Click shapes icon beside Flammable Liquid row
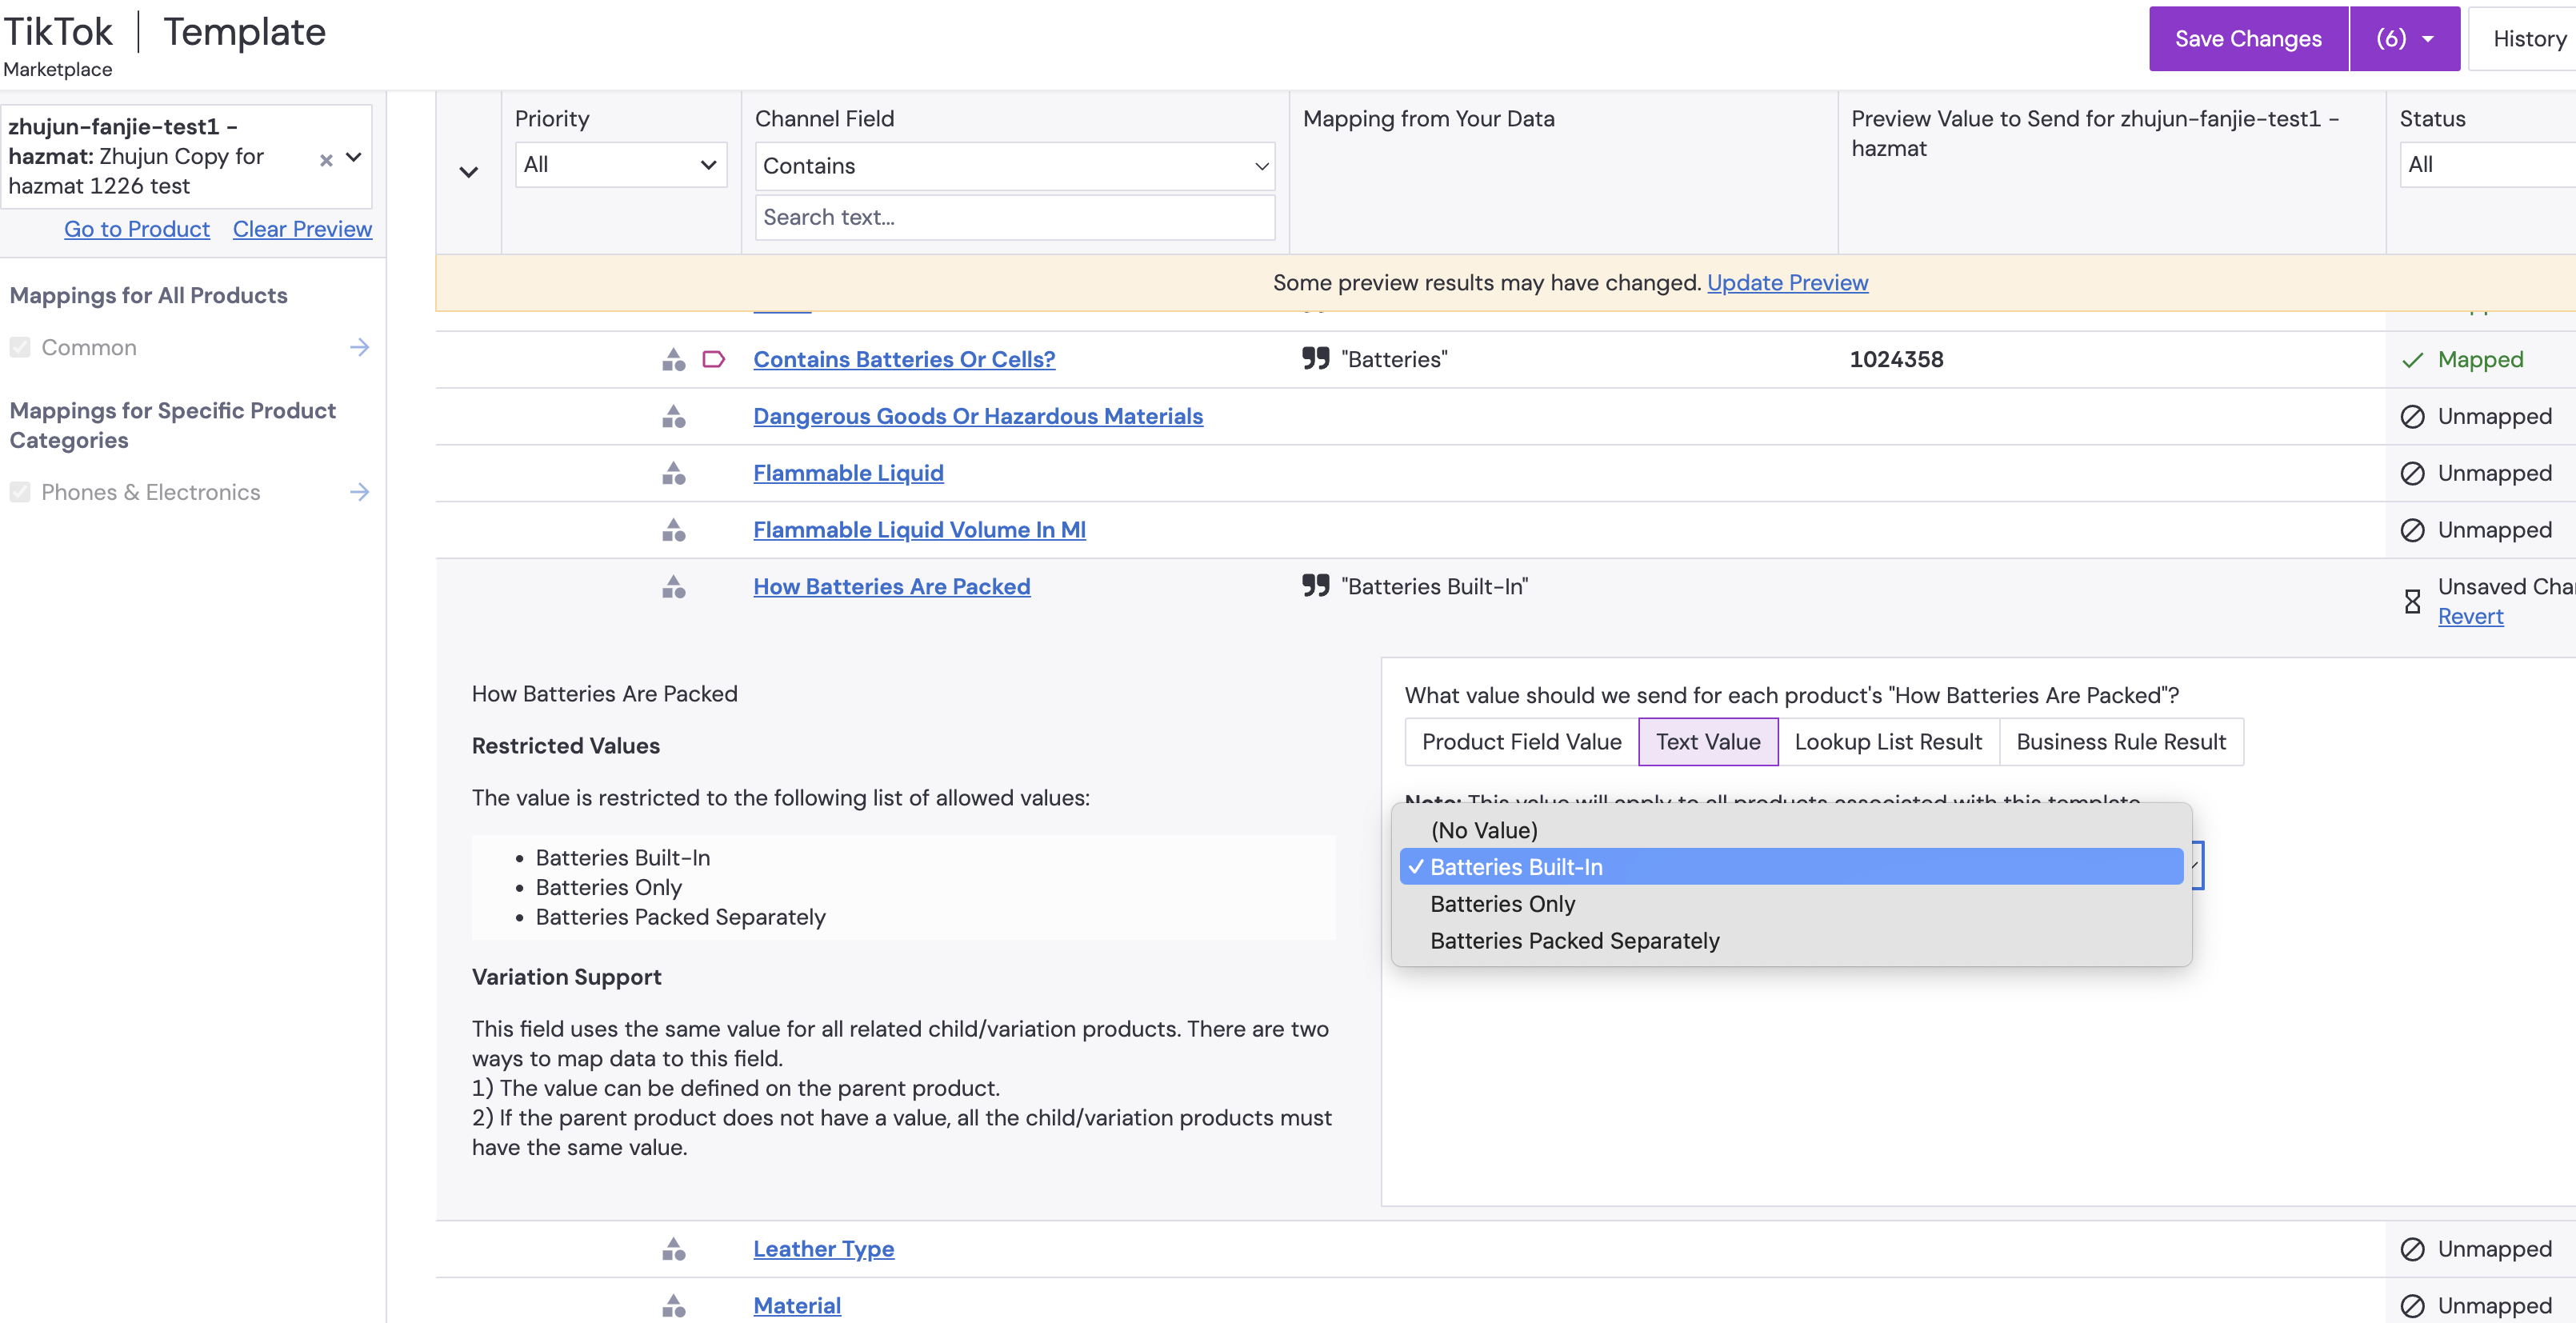Viewport: 2576px width, 1323px height. coord(674,474)
